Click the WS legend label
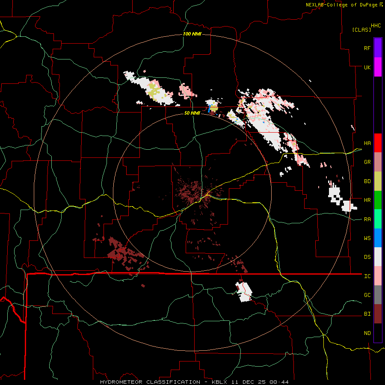 pyautogui.click(x=367, y=238)
